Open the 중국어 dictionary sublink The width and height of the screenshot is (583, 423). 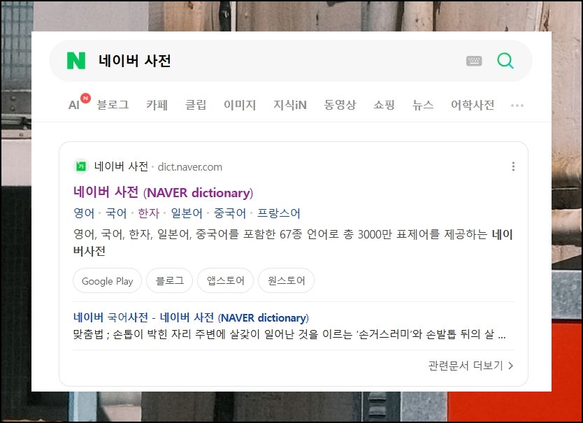(230, 213)
